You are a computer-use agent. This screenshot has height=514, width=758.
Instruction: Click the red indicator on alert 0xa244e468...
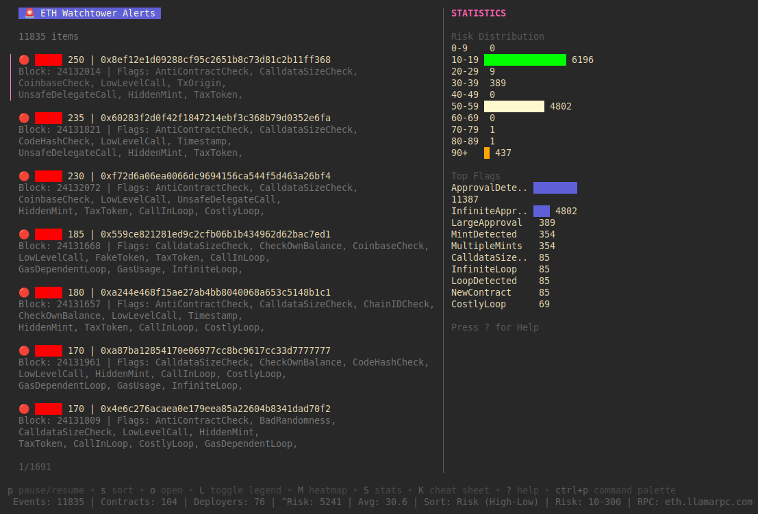(24, 292)
